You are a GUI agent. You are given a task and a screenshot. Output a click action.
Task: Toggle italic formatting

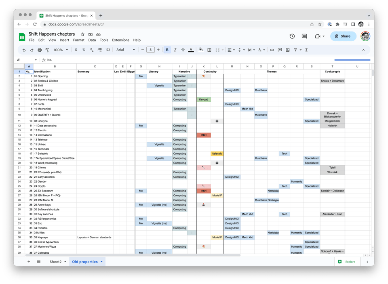coord(175,50)
